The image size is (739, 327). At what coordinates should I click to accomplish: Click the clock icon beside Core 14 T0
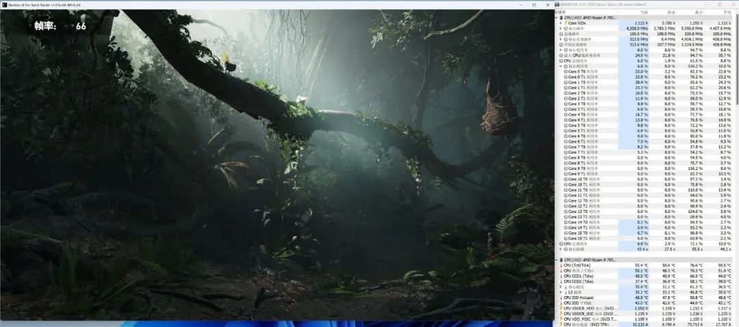566,222
